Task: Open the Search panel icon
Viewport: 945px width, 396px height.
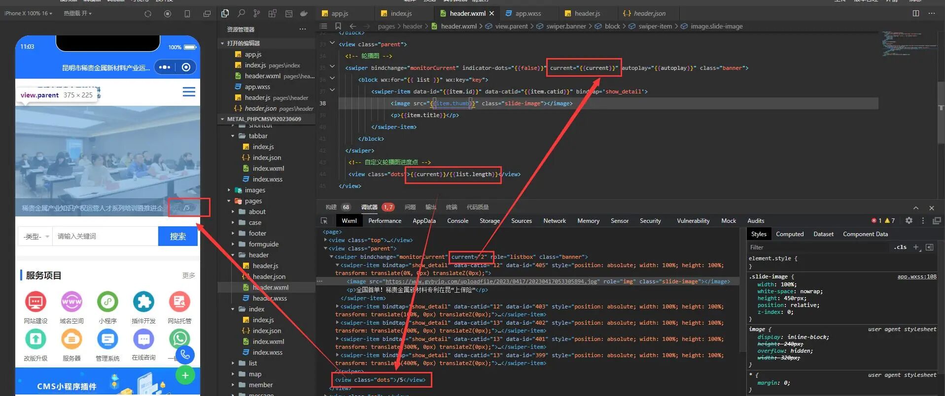Action: [x=241, y=13]
